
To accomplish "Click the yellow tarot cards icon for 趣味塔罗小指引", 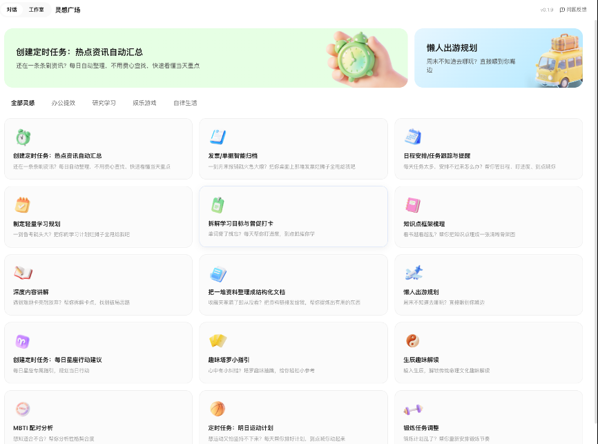I will click(x=218, y=340).
